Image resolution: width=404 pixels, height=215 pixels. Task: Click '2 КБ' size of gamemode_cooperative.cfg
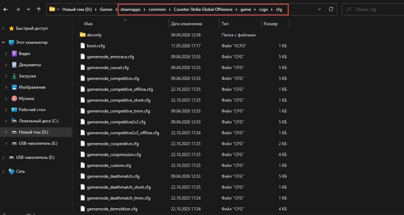(x=282, y=144)
